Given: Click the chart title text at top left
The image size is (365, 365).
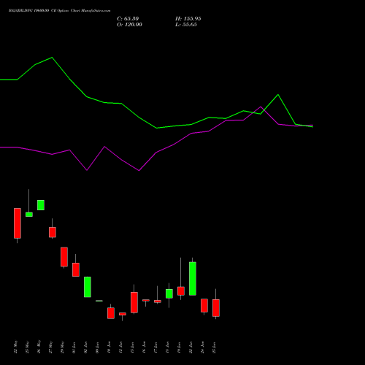Looking at the screenshot, I should (x=59, y=11).
